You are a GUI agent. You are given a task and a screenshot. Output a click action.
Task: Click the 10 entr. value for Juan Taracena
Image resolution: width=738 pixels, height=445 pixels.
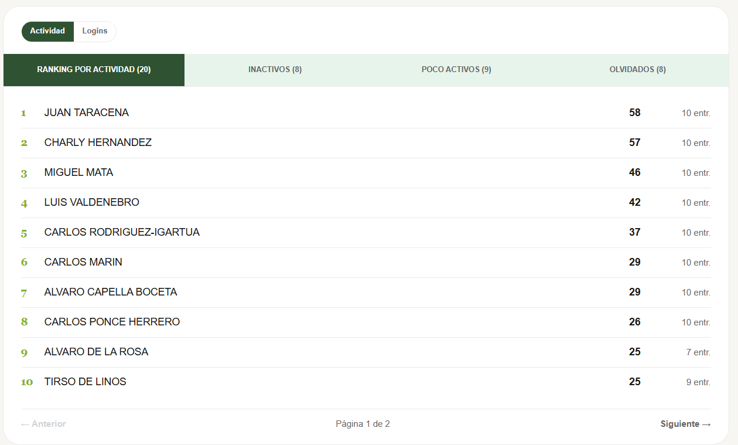(x=696, y=113)
